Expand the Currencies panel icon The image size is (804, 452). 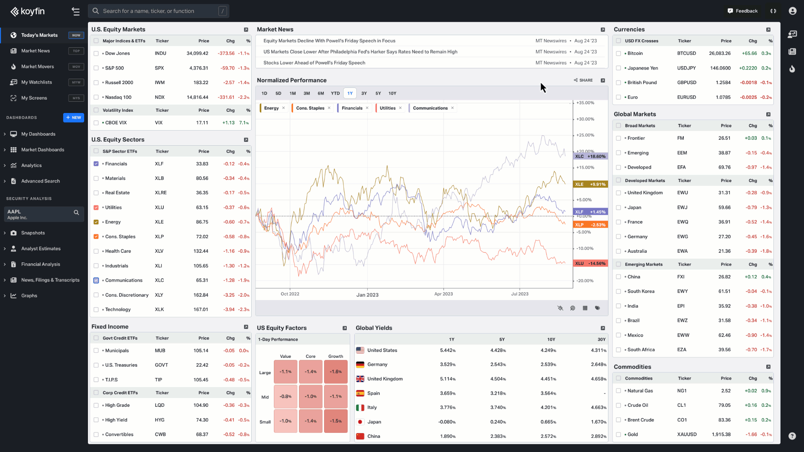[768, 30]
